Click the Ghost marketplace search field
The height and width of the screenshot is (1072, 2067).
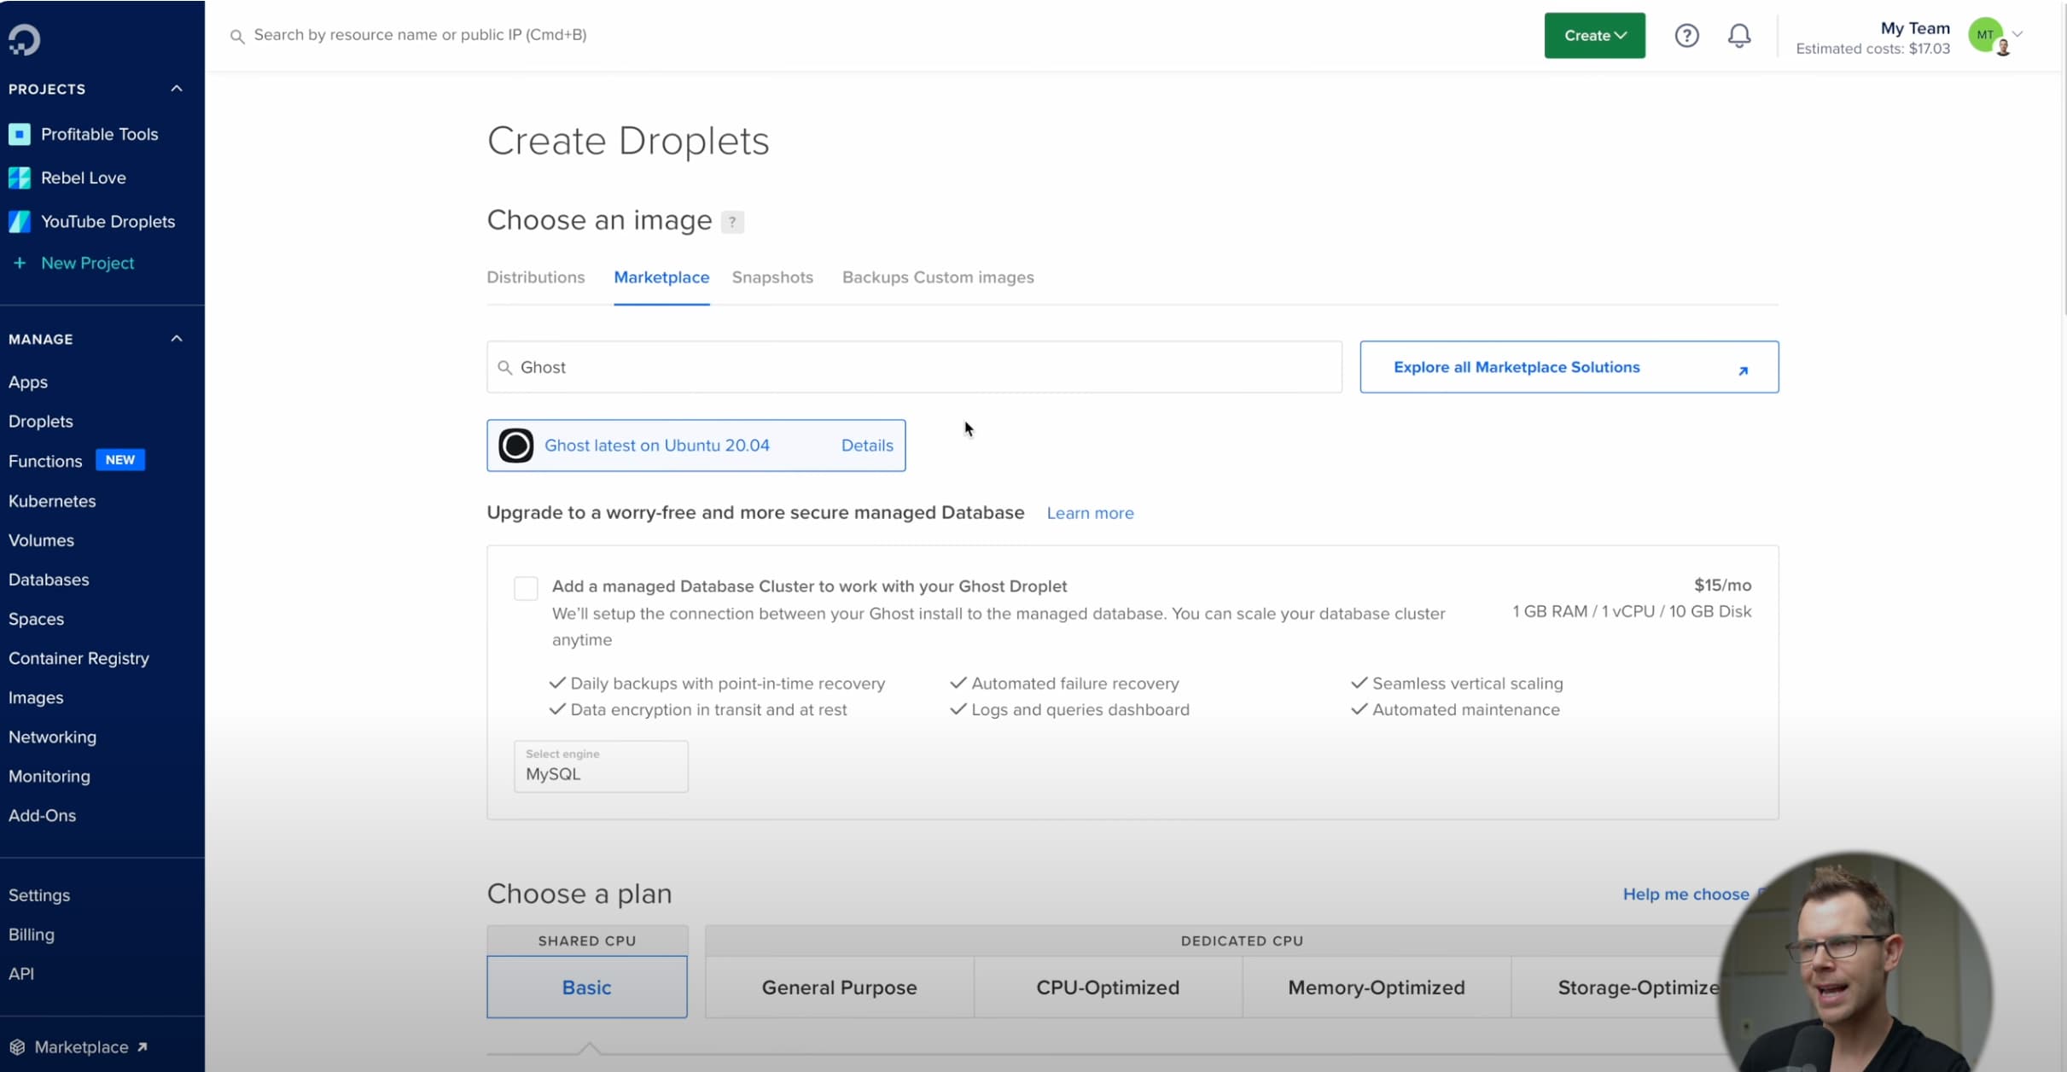(x=913, y=367)
